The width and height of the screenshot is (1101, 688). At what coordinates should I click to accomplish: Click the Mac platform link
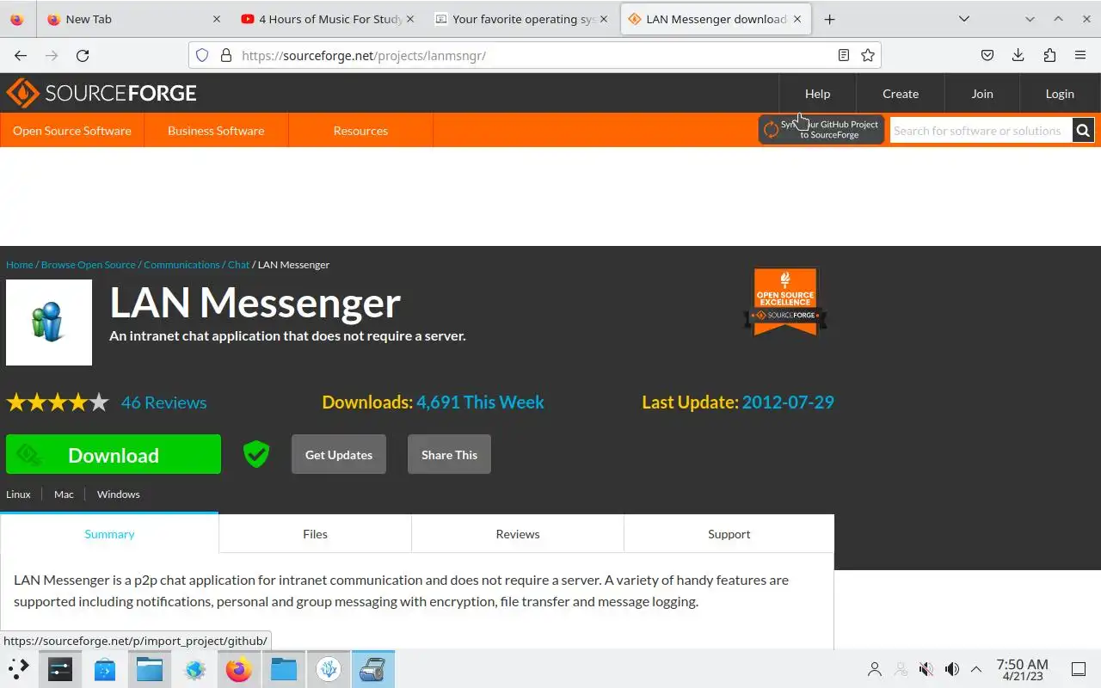click(64, 494)
